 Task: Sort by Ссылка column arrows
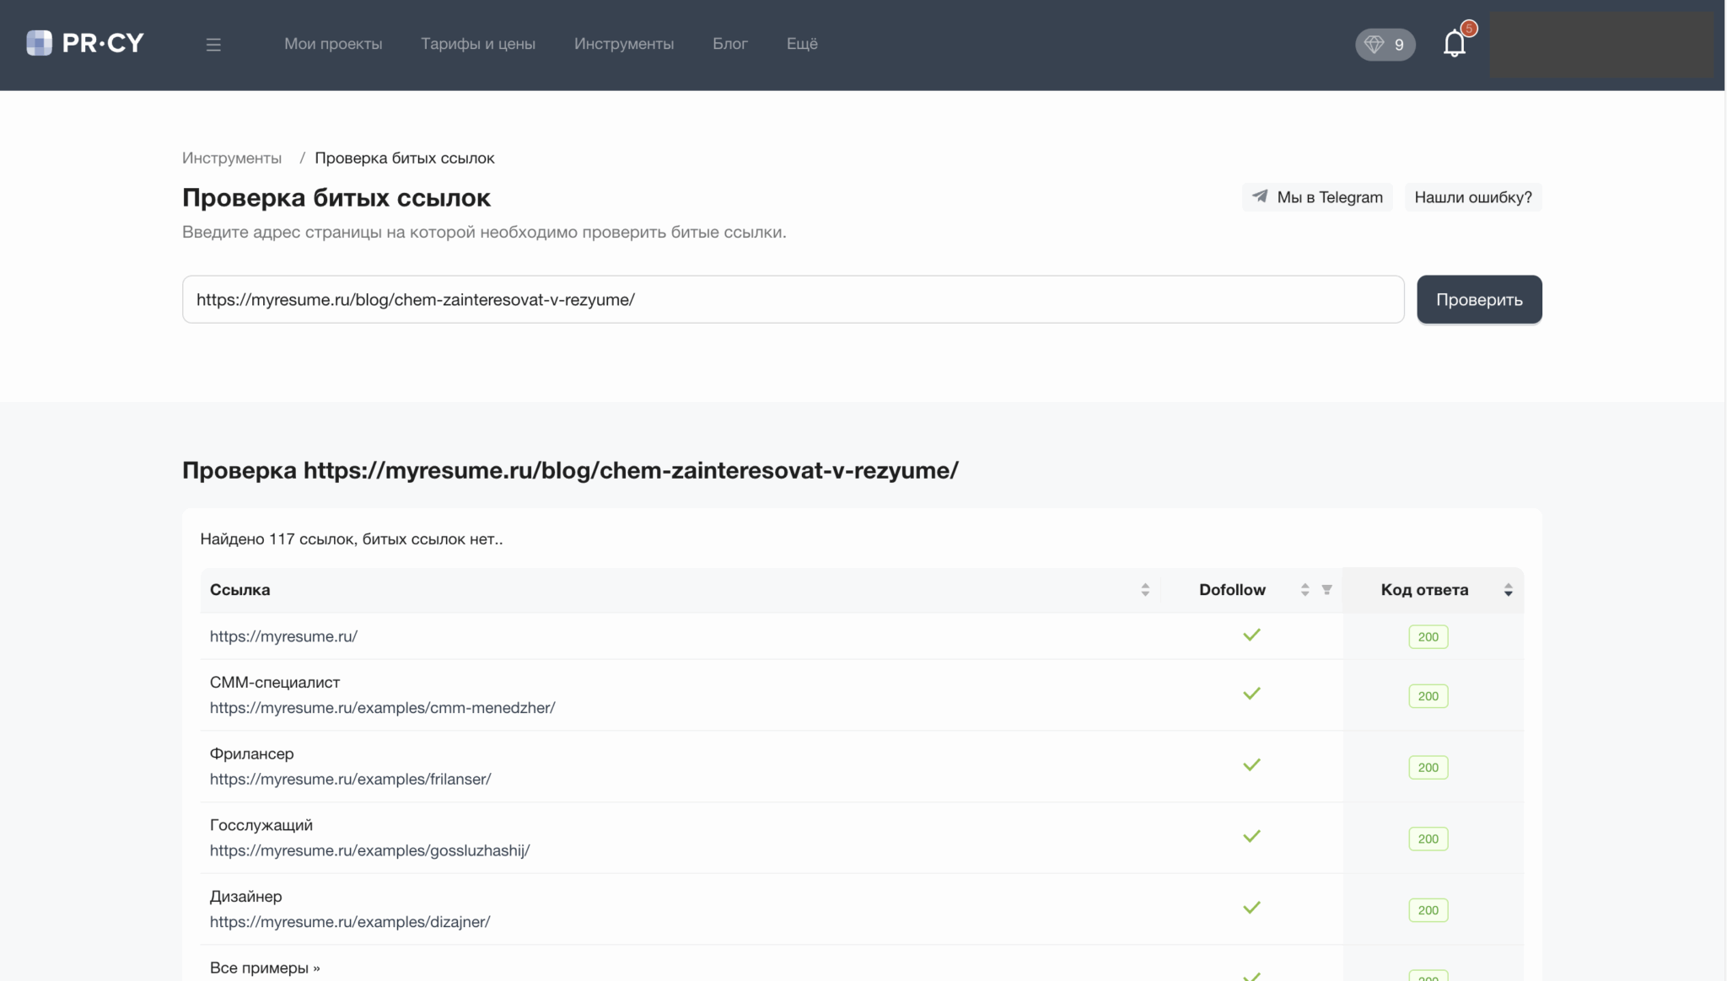[1145, 590]
